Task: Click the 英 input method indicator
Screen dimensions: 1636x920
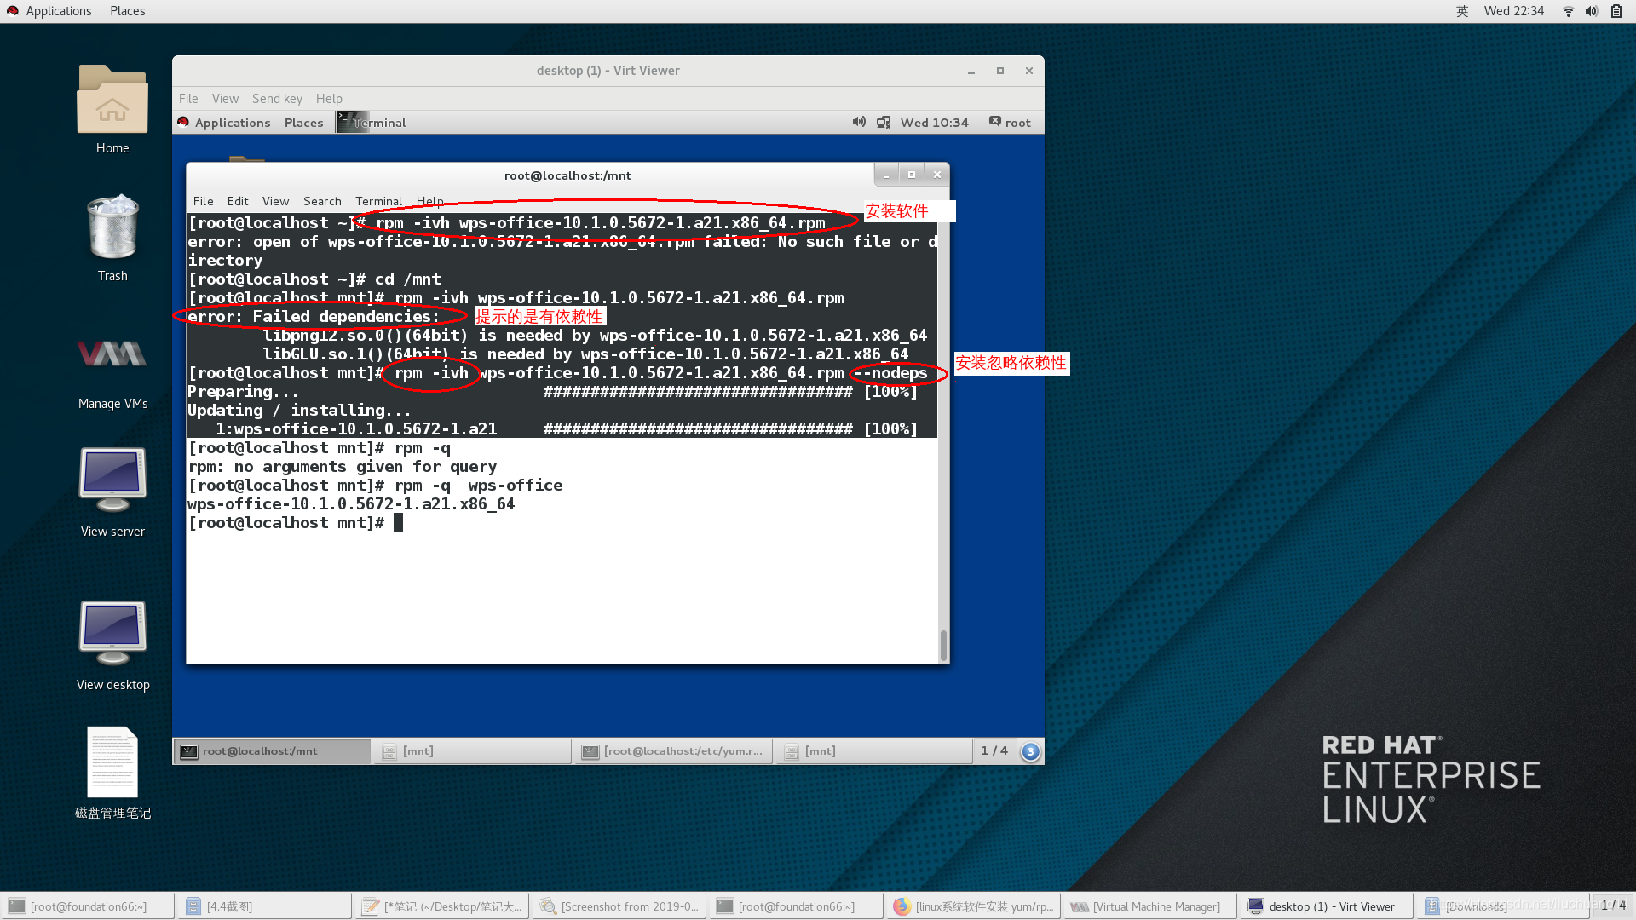Action: (1462, 11)
